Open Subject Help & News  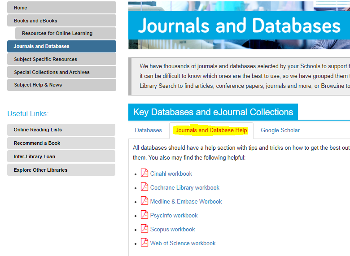61,85
